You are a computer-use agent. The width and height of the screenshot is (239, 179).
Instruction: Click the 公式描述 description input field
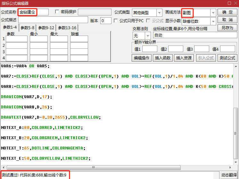pos(53,20)
